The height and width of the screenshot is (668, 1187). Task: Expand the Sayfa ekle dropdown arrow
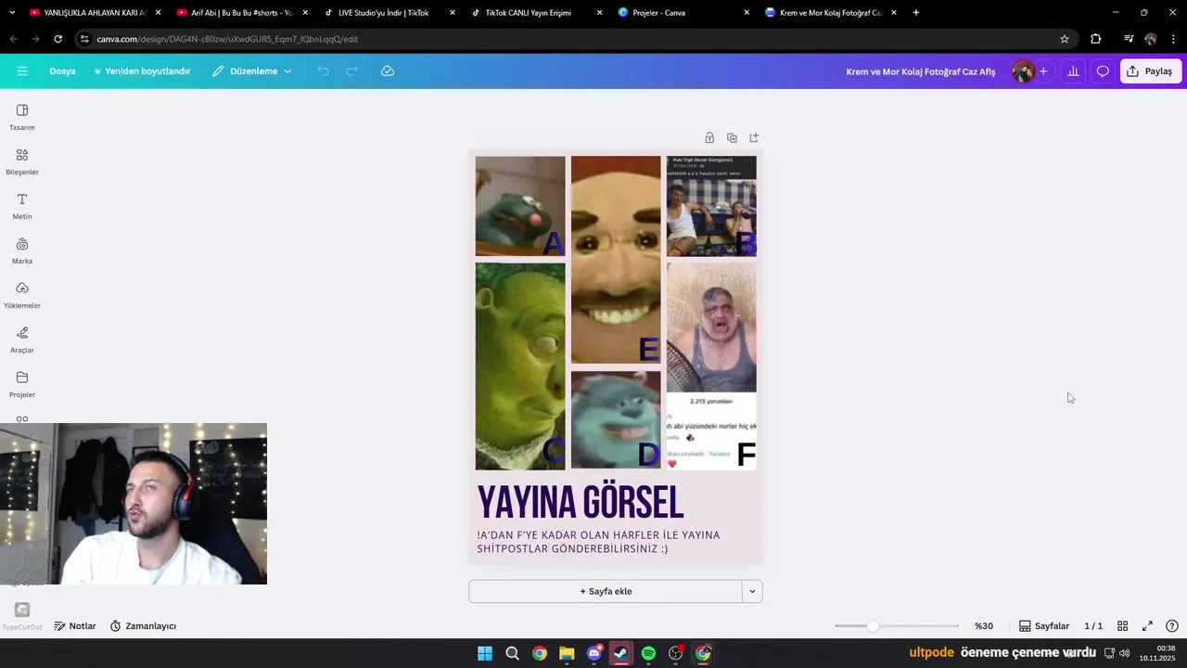point(752,591)
